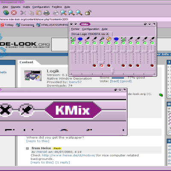This screenshot has width=171, height=171.
Task: Toggle red record LED of rightmost channel
Action: [152, 65]
